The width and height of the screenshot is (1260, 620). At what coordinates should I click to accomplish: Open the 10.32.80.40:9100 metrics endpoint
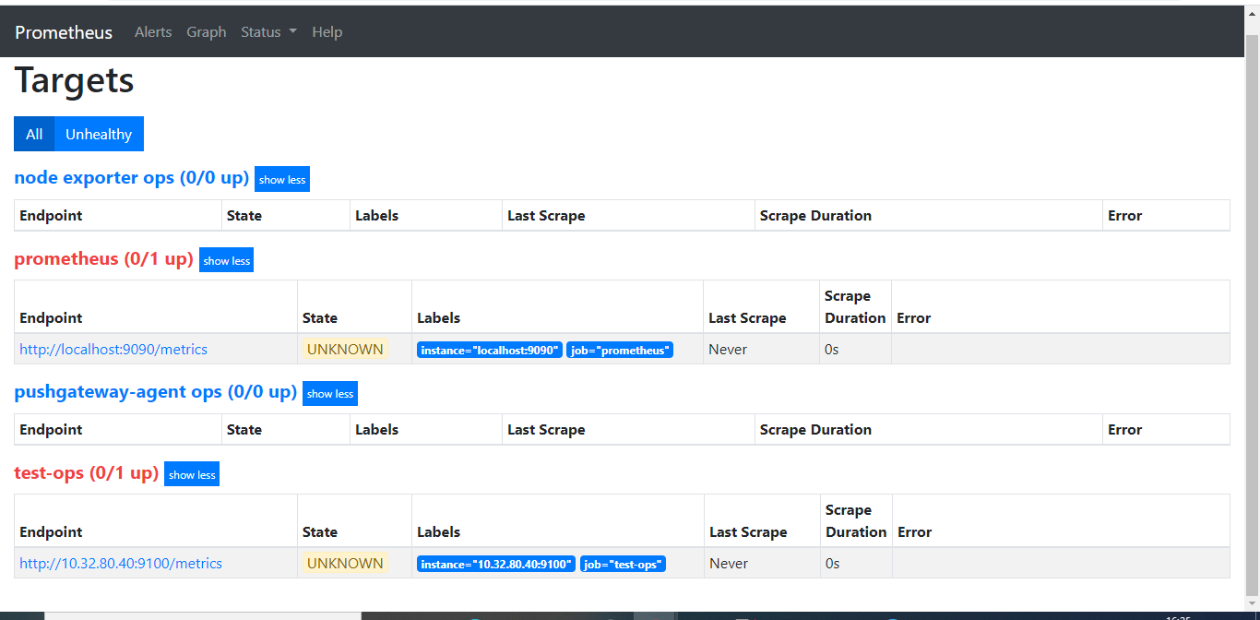click(x=121, y=563)
